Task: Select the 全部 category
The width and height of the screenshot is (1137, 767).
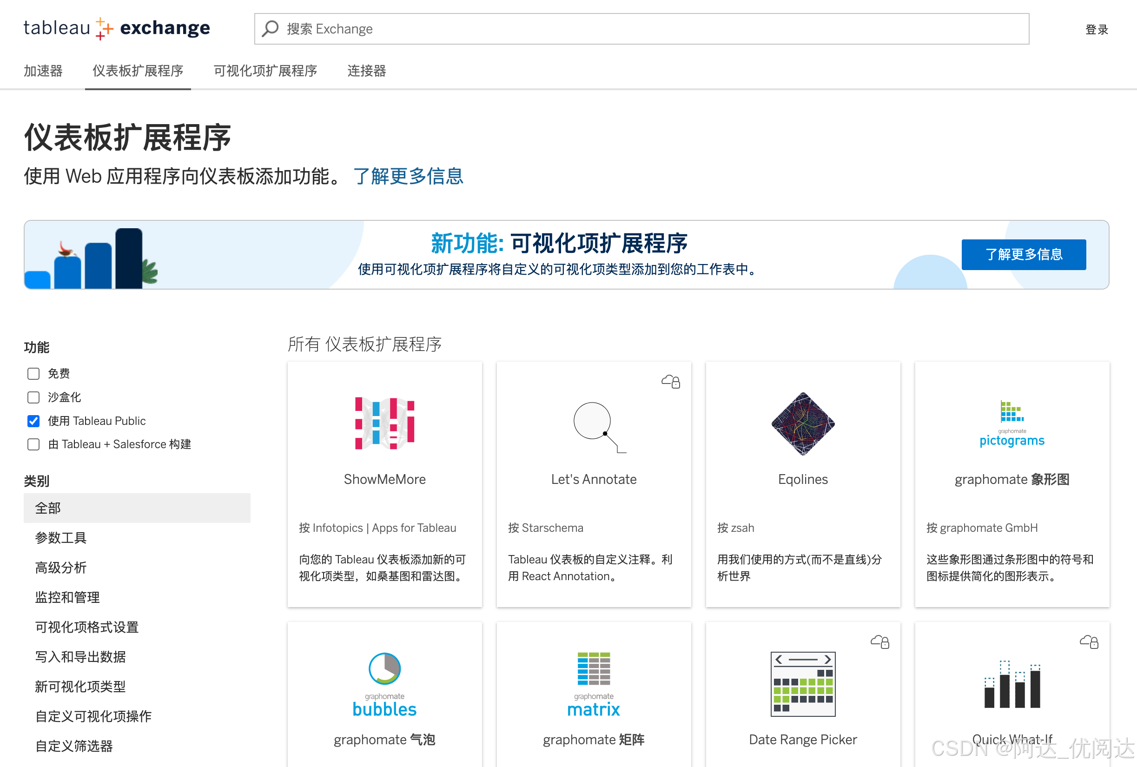Action: 137,508
